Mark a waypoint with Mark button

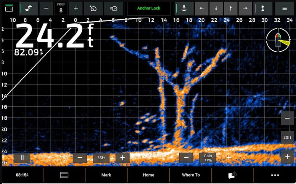coord(106,175)
